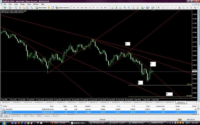200x125 pixels.
Task: Click the zoom in magnifier icon
Action: point(125,8)
